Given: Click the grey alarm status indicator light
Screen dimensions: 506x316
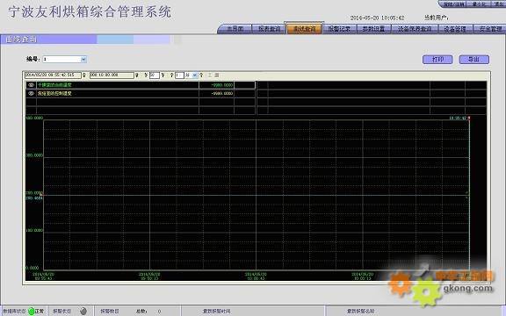Looking at the screenshot, I should [x=83, y=311].
